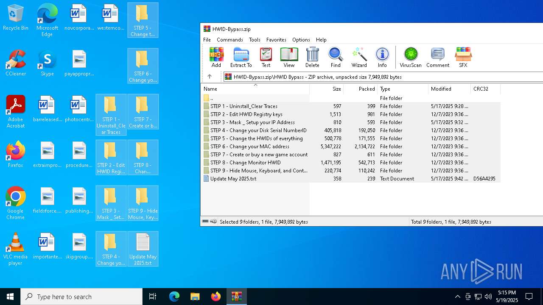Screen dimensions: 543x305
Task: Sort by the CRC32 column header
Action: point(486,89)
